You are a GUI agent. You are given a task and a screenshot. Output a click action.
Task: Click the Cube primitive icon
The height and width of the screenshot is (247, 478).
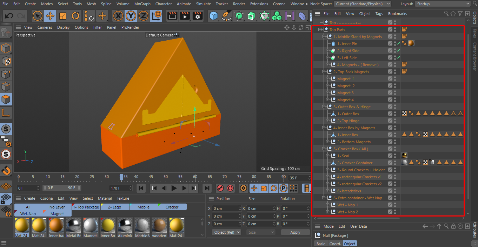tap(213, 16)
